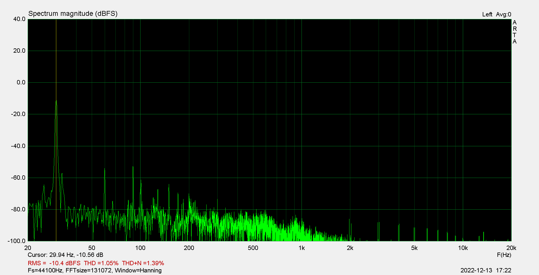Click the "Fs=44100Hz, FFTsize=131072, Window=Hanning" settings line
This screenshot has width=539, height=275.
click(x=95, y=270)
